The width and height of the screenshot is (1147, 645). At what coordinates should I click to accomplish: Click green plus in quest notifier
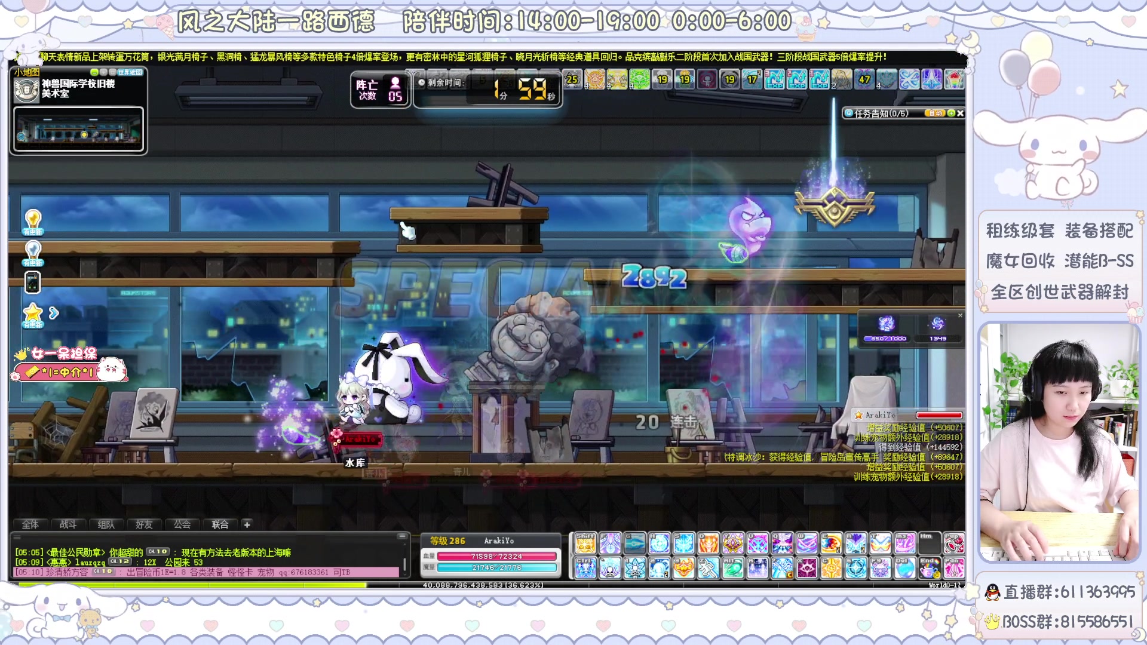(950, 113)
